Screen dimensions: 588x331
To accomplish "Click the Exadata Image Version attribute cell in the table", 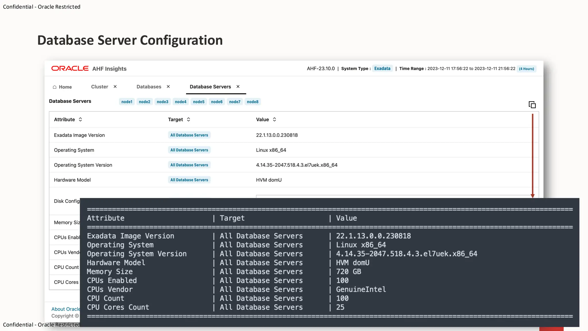I will pyautogui.click(x=79, y=135).
